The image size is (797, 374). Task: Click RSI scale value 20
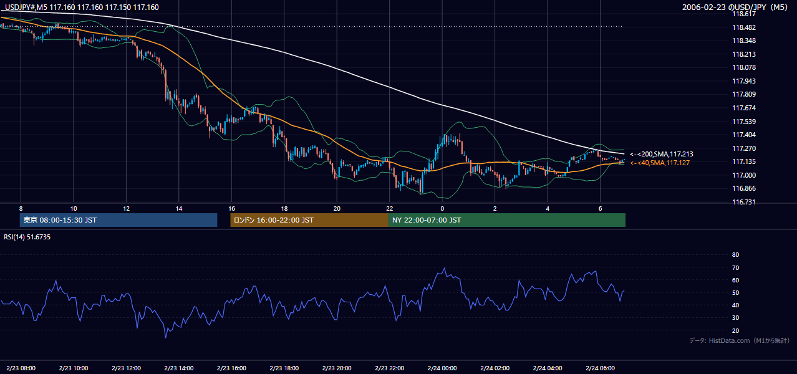tap(735, 330)
